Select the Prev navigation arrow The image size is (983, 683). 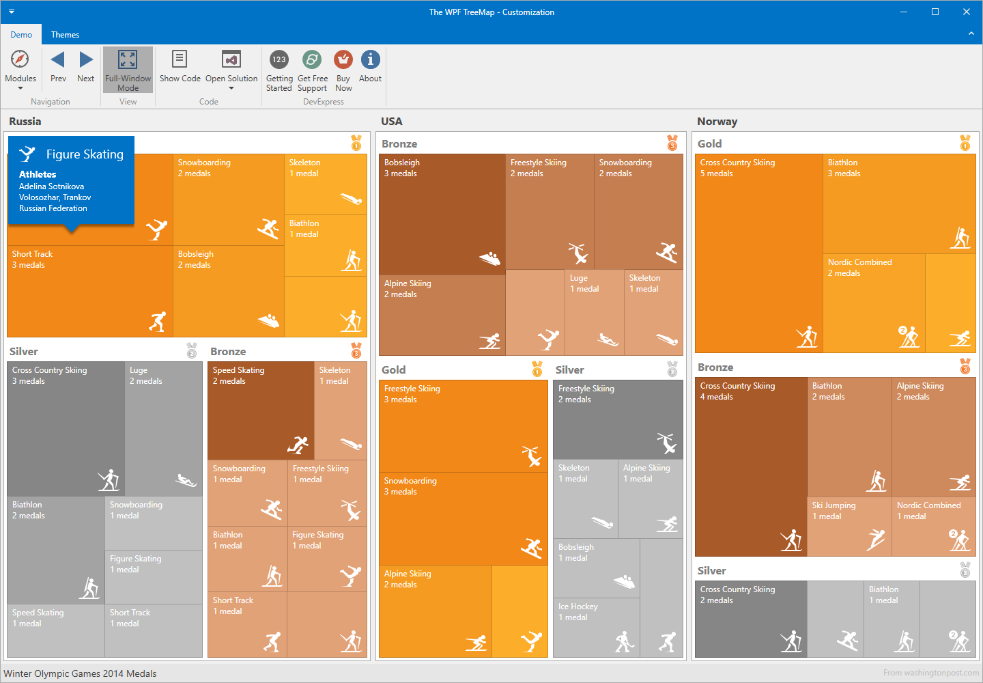(x=58, y=59)
